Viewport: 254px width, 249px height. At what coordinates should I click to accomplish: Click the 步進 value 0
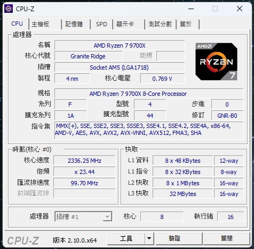pos(227,104)
